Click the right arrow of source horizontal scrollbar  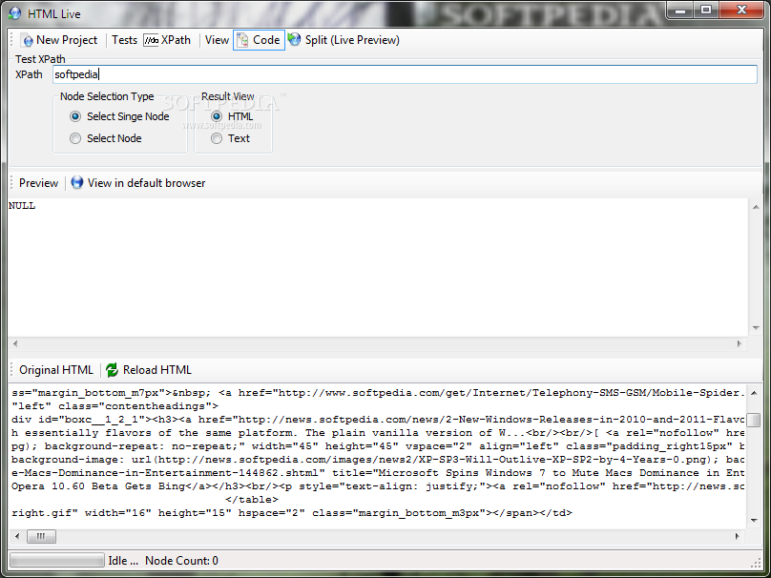click(x=737, y=536)
